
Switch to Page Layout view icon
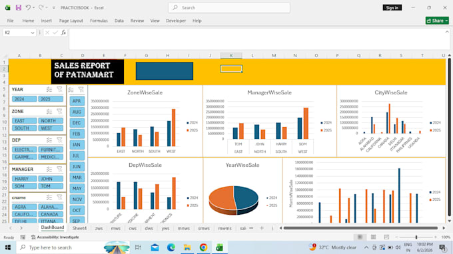[373, 237]
